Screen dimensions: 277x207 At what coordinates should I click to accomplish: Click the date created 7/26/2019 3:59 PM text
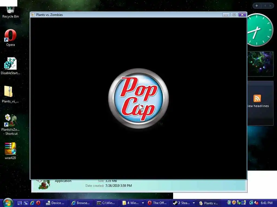click(118, 185)
